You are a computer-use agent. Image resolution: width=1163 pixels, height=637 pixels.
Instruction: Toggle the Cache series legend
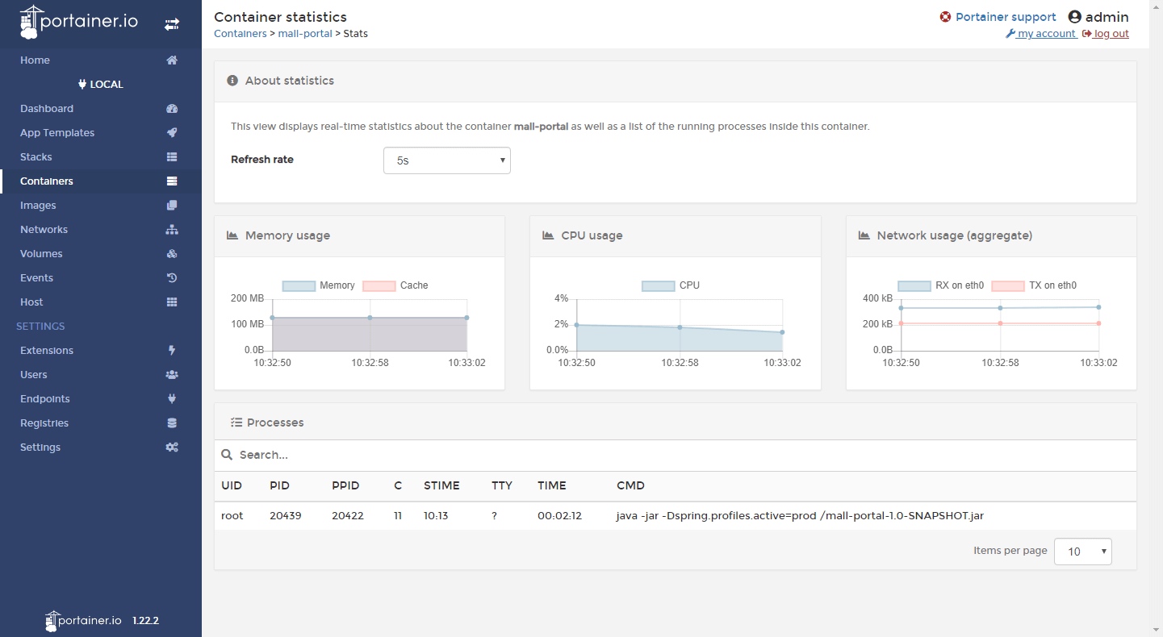coord(395,285)
